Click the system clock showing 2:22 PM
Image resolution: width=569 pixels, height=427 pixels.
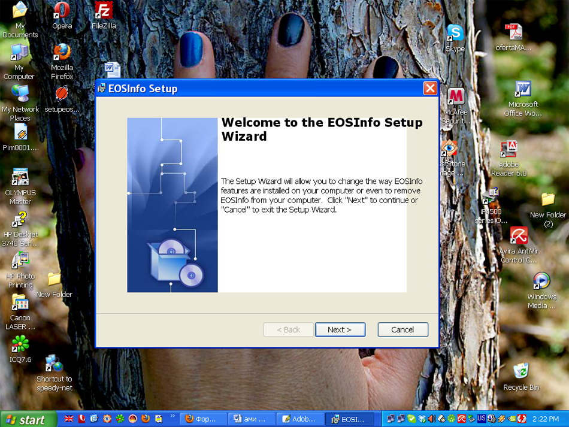click(x=546, y=419)
